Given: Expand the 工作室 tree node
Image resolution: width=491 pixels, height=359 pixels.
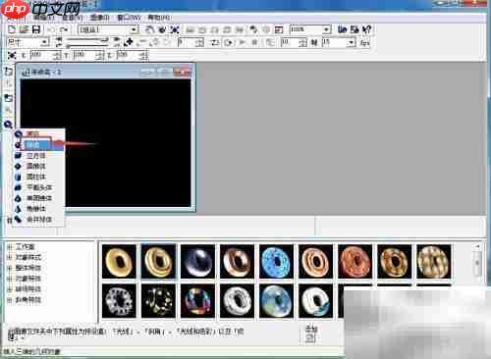Looking at the screenshot, I should click(x=10, y=247).
